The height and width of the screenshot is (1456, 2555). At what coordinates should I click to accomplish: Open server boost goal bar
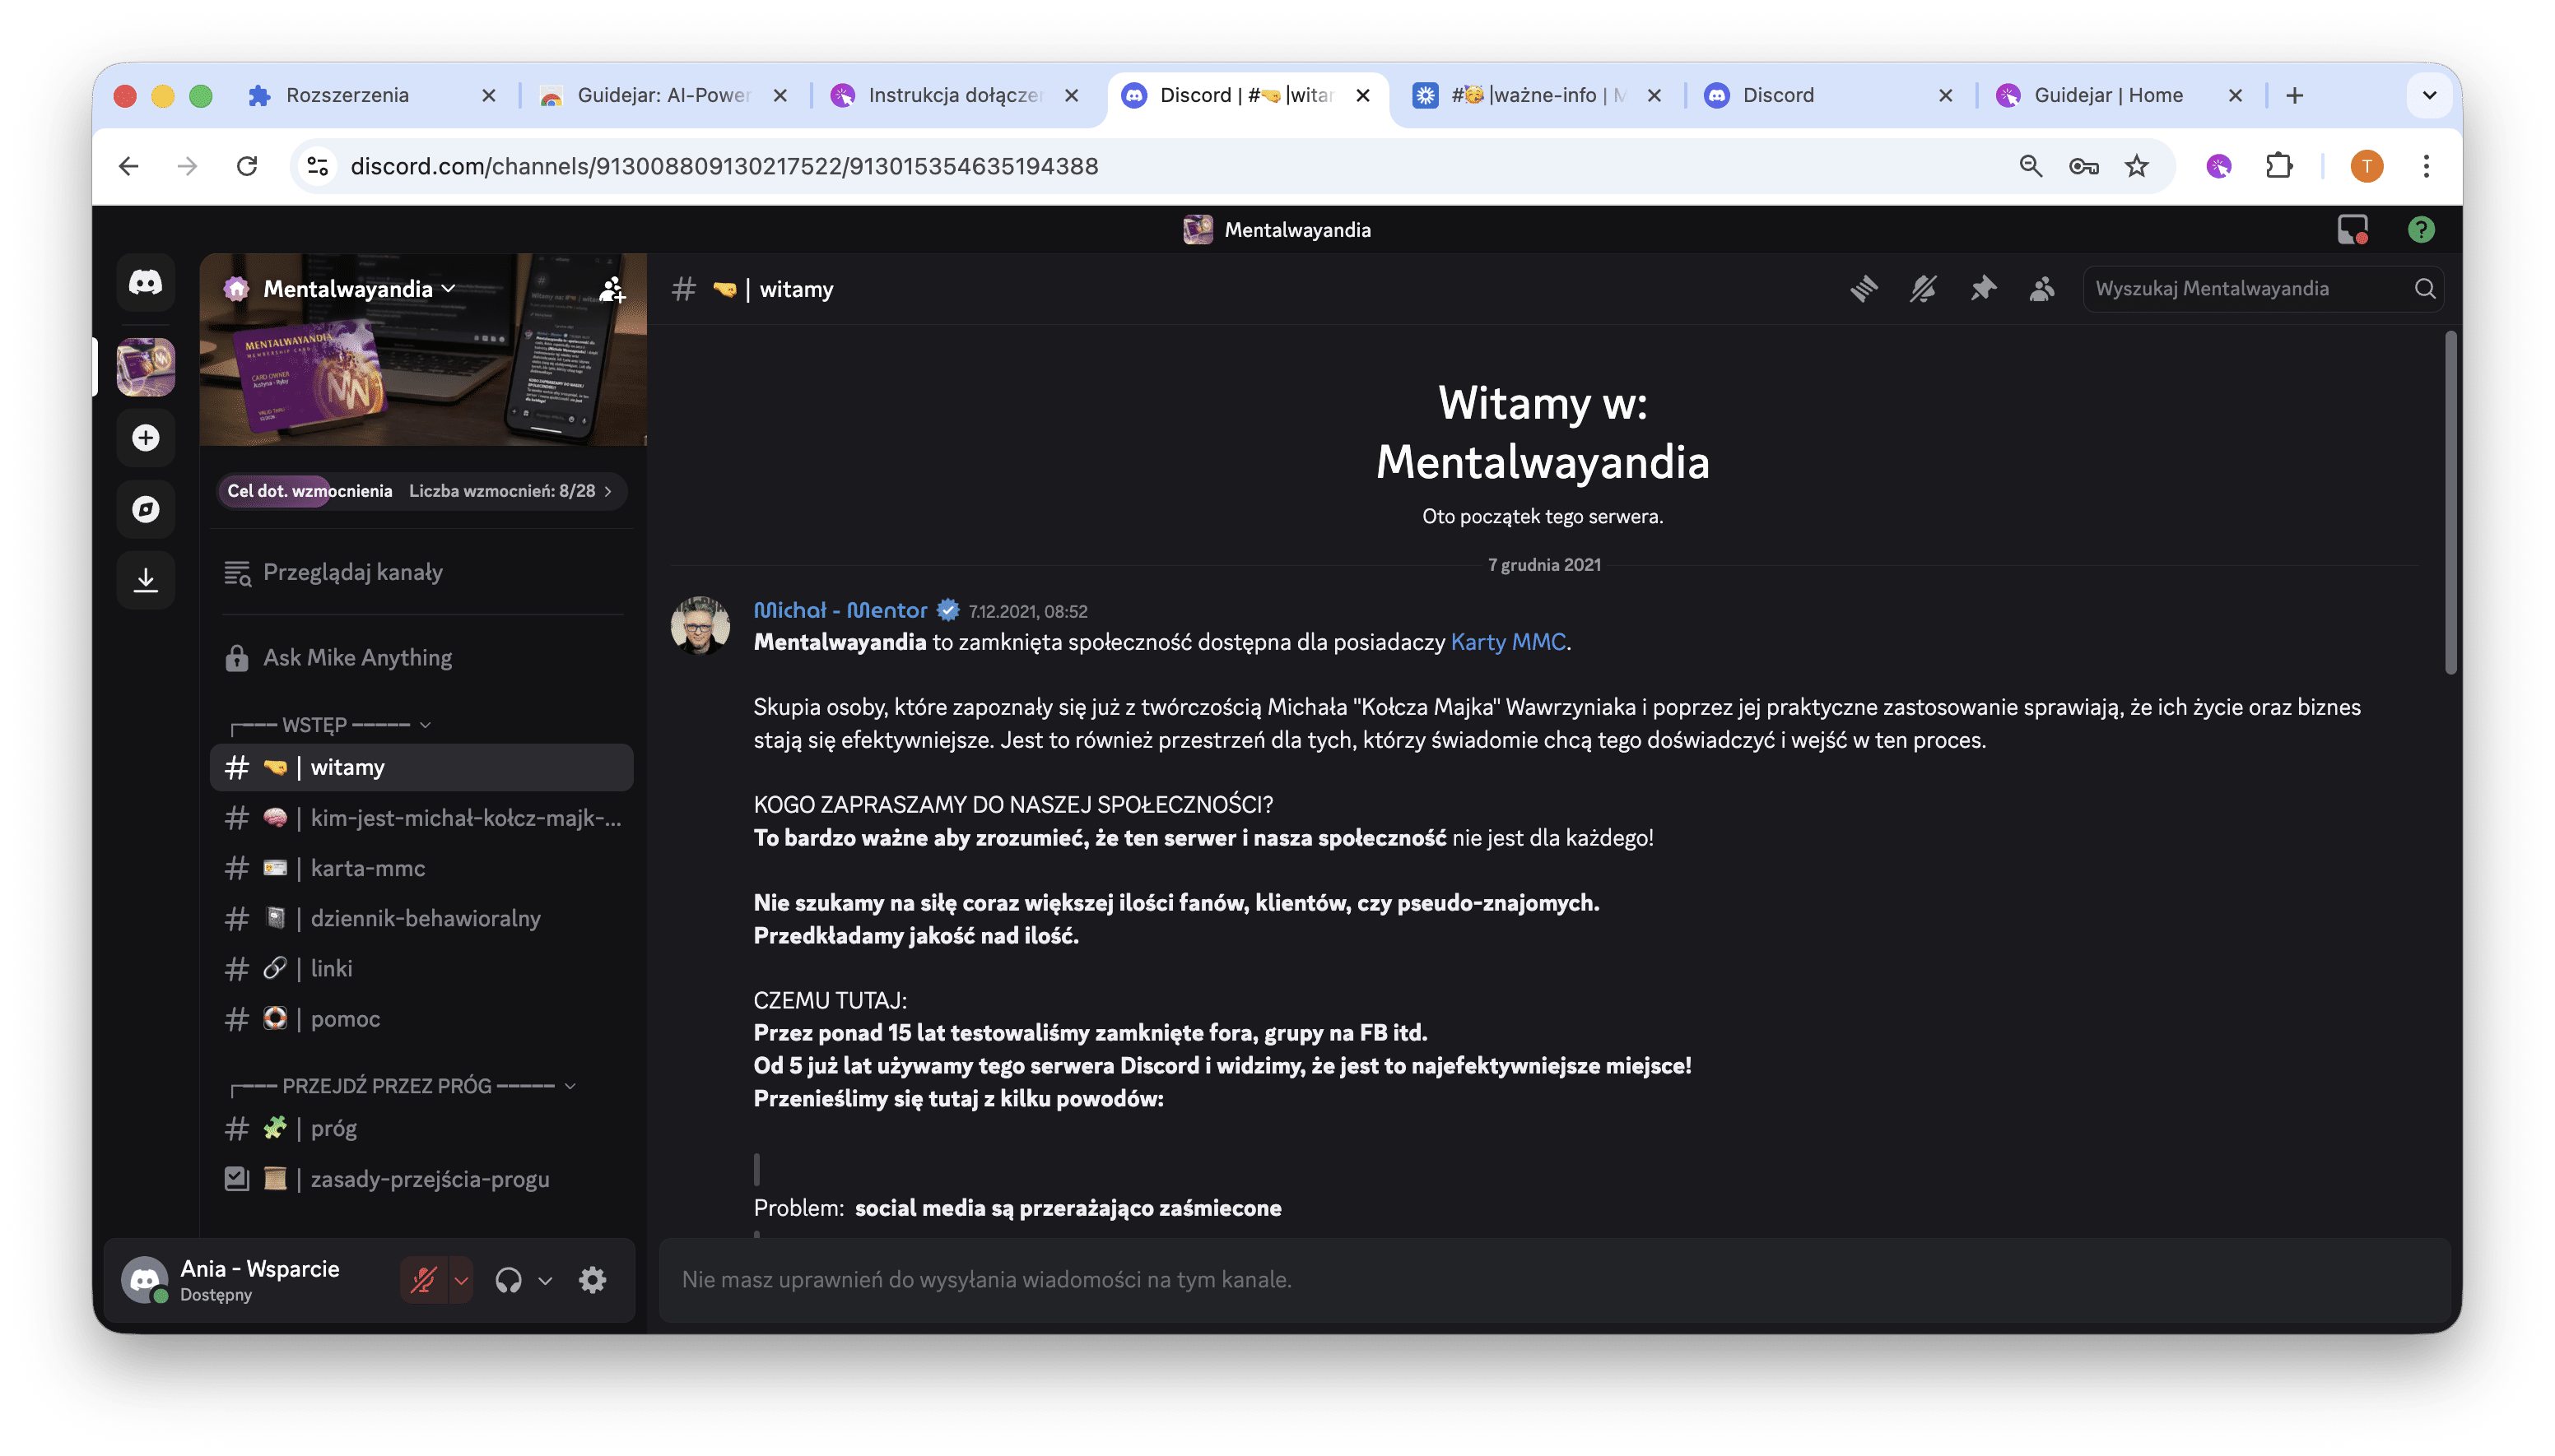[421, 491]
